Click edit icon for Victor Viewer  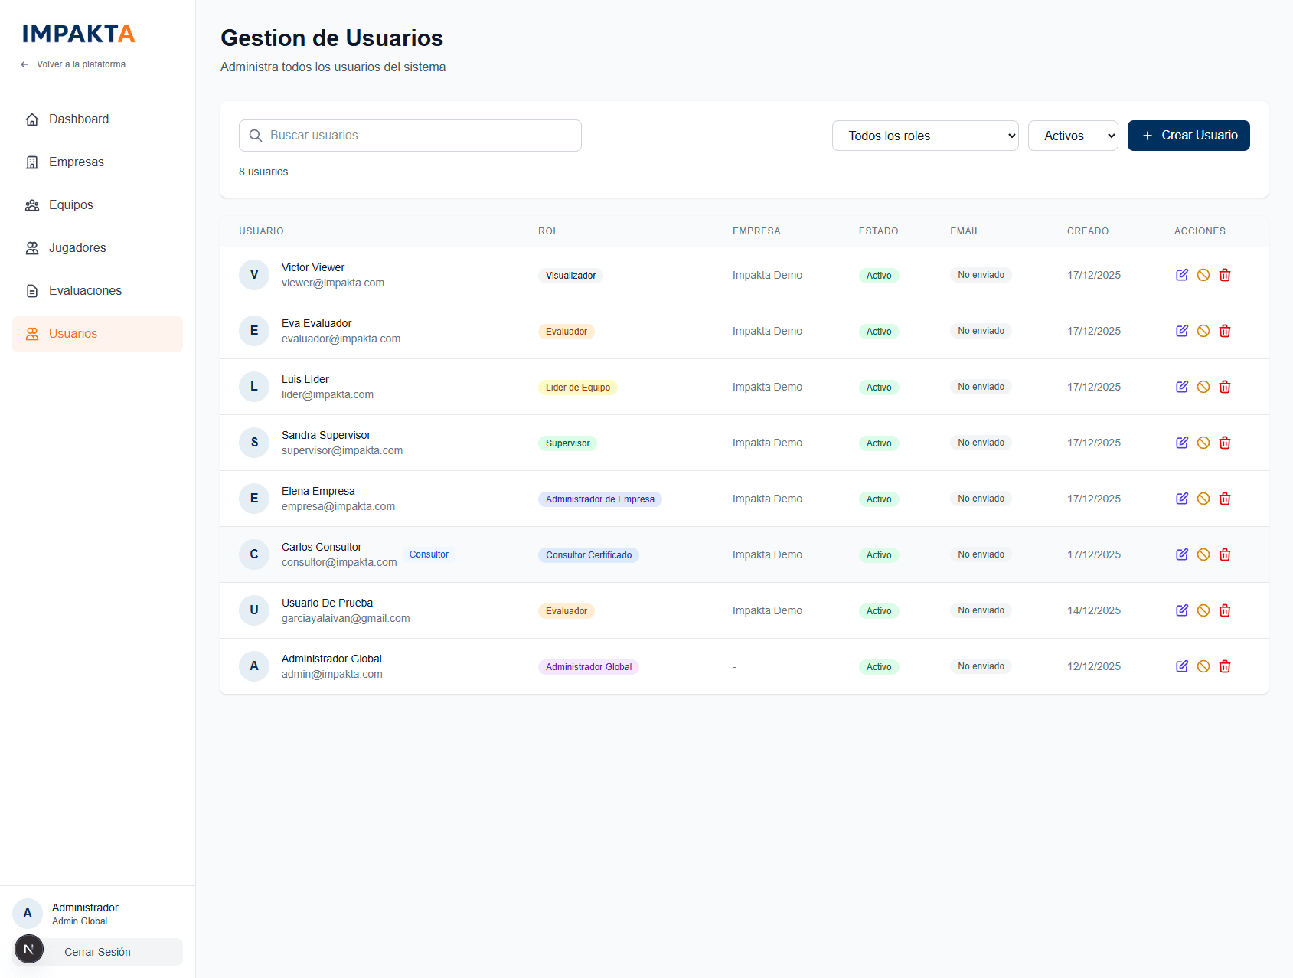1182,275
